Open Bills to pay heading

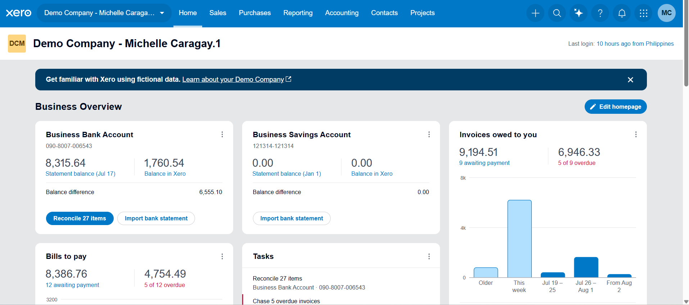[66, 256]
